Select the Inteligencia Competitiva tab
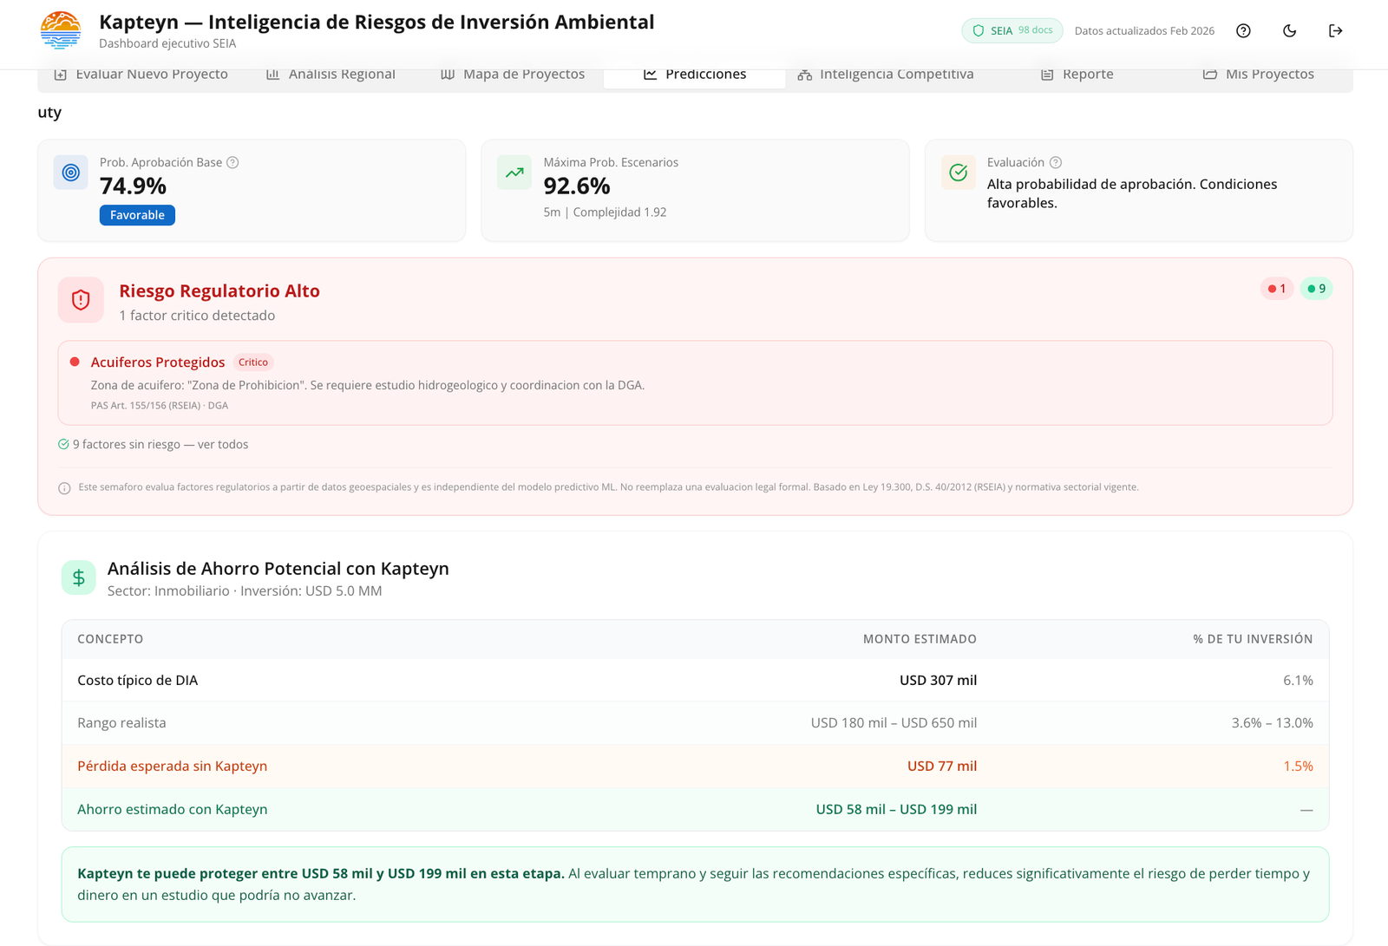Screen dimensions: 1388x946 (x=886, y=75)
